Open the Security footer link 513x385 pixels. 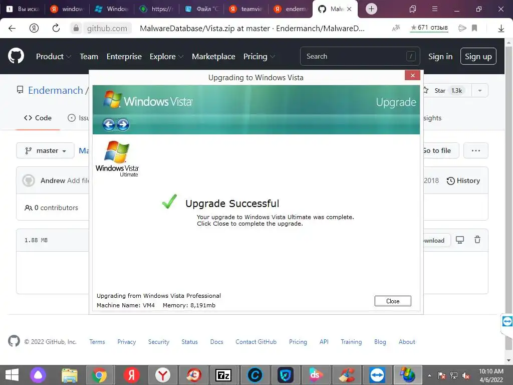pos(159,342)
